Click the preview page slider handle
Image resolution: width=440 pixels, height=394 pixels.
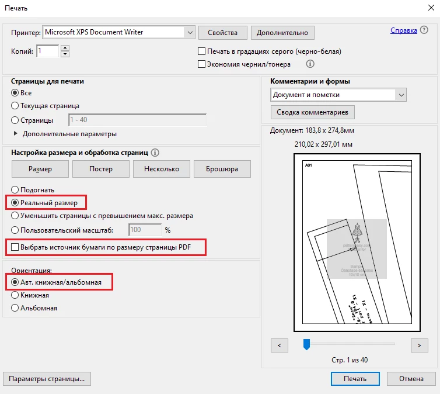pyautogui.click(x=306, y=344)
